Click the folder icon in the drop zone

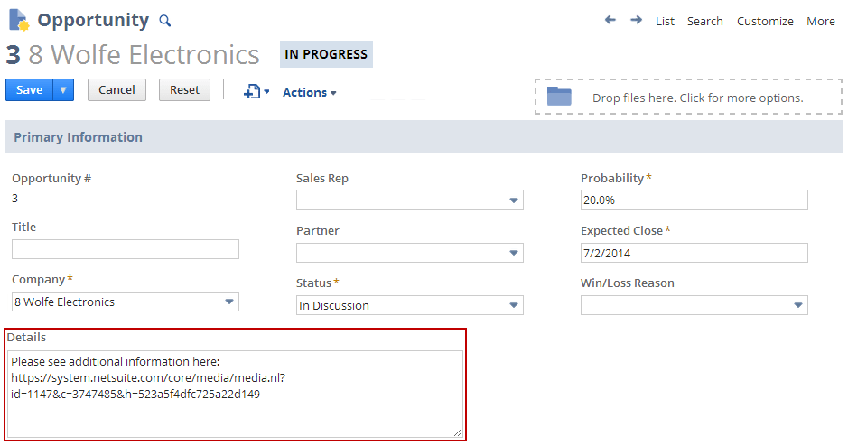coord(559,97)
